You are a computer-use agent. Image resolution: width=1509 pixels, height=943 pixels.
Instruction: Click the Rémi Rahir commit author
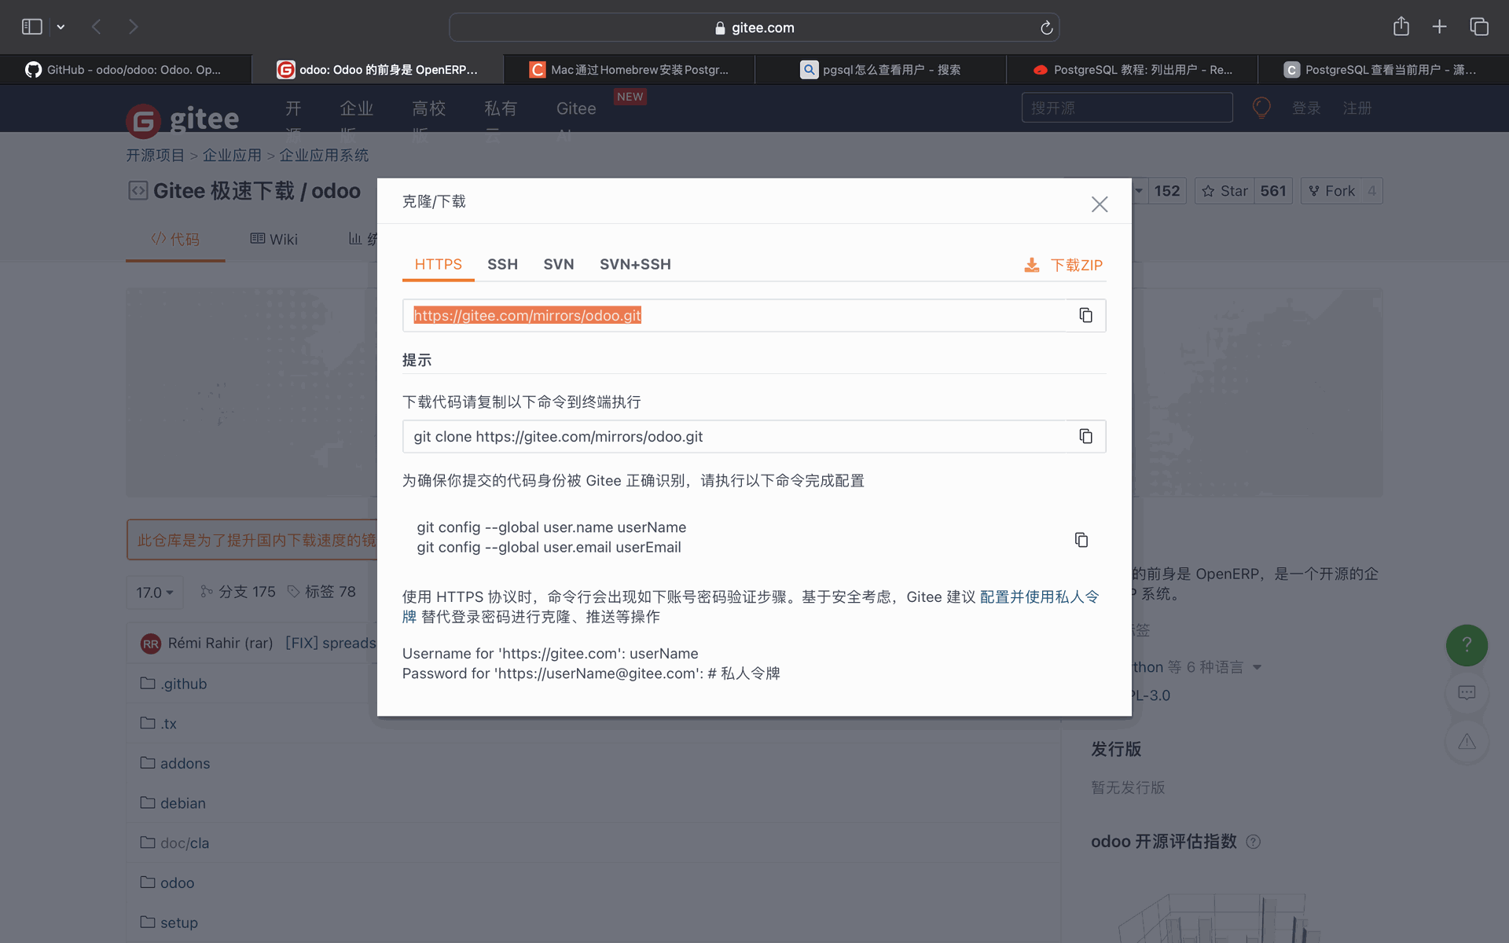(x=220, y=644)
